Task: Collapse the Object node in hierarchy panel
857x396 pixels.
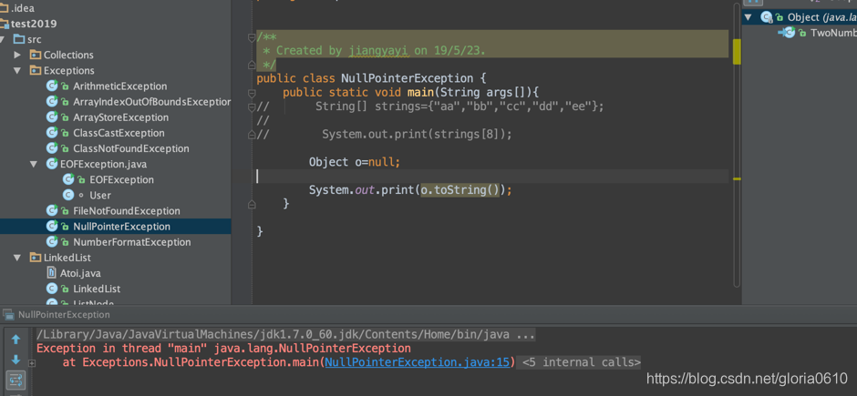Action: [749, 17]
